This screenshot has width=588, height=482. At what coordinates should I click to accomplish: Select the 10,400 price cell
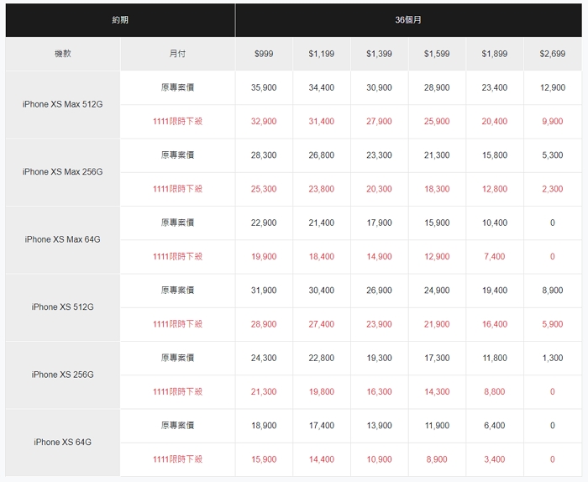click(495, 223)
